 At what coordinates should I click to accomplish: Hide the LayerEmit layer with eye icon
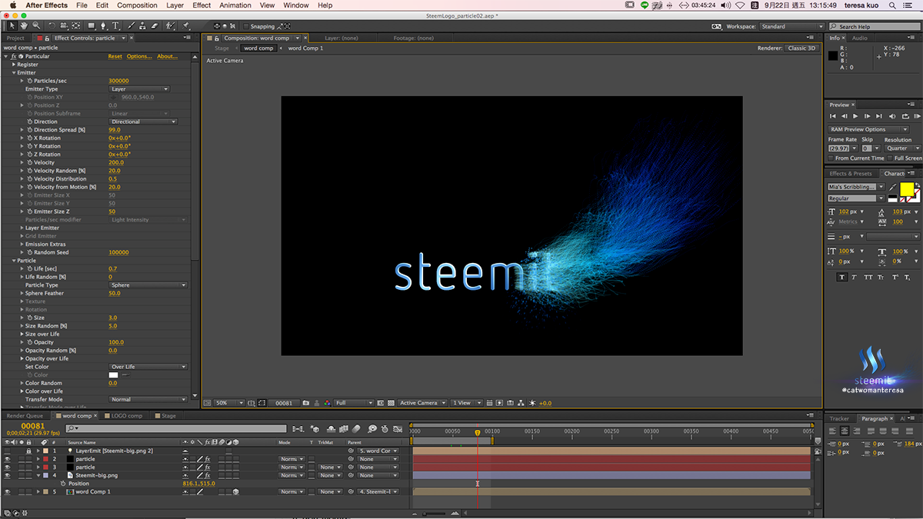8,451
